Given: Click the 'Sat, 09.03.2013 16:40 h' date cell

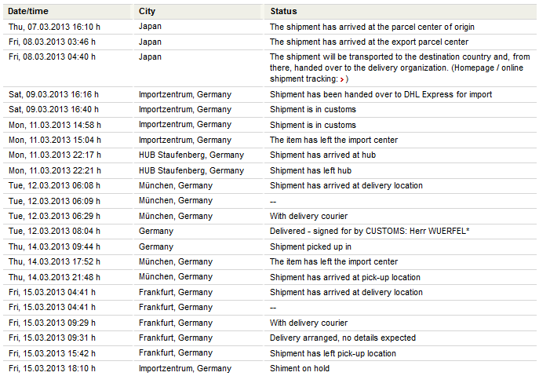Looking at the screenshot, I should point(54,109).
